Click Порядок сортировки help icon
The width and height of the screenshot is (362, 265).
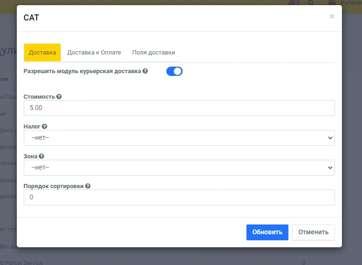tap(88, 186)
